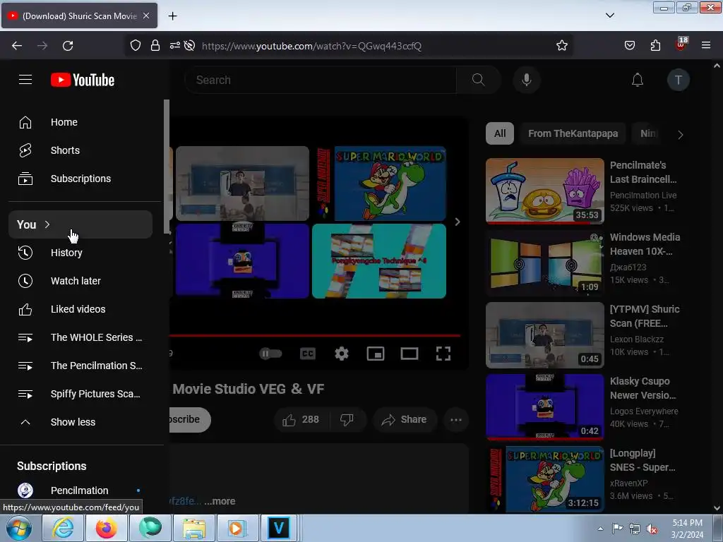Select the All filter chip
The image size is (723, 542).
(500, 133)
